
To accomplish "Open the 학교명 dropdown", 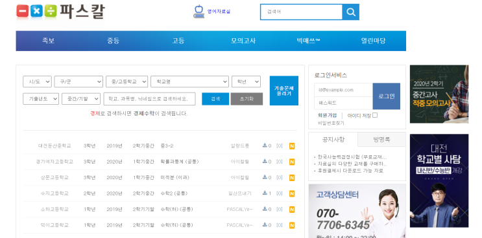I will coord(189,81).
